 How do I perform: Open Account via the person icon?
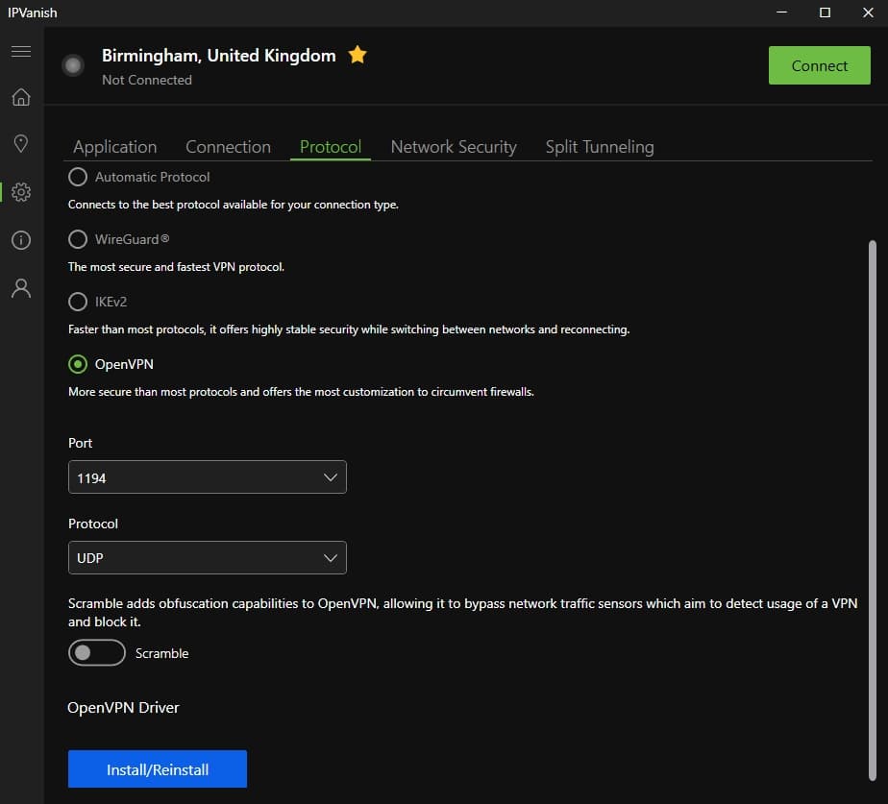click(x=21, y=288)
